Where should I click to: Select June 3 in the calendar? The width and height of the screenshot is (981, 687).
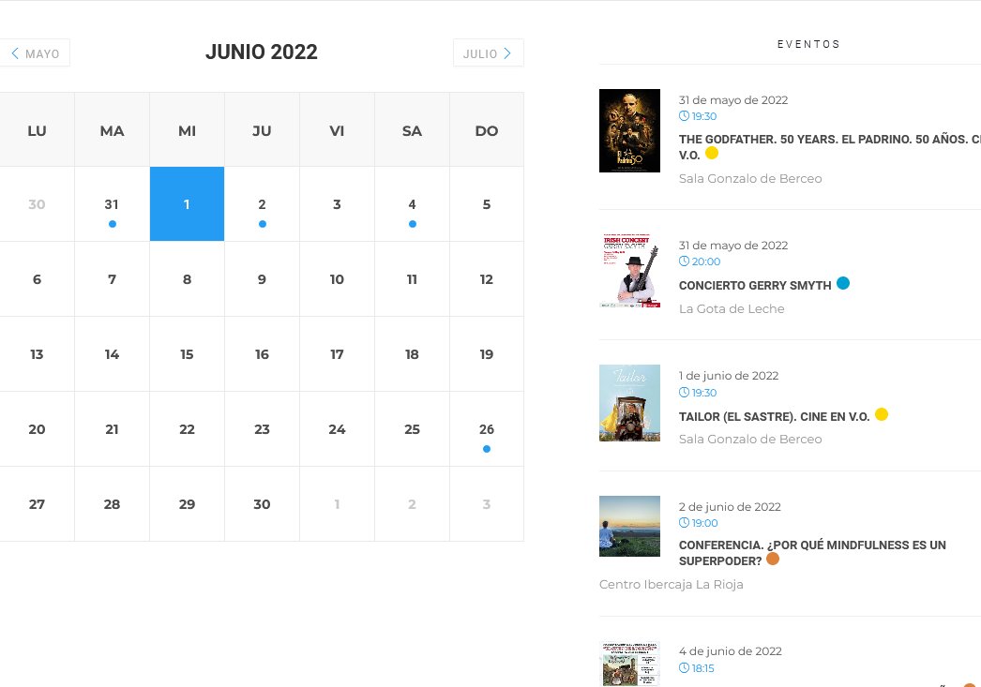click(338, 203)
